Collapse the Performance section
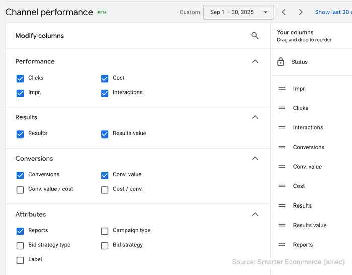 tap(255, 61)
